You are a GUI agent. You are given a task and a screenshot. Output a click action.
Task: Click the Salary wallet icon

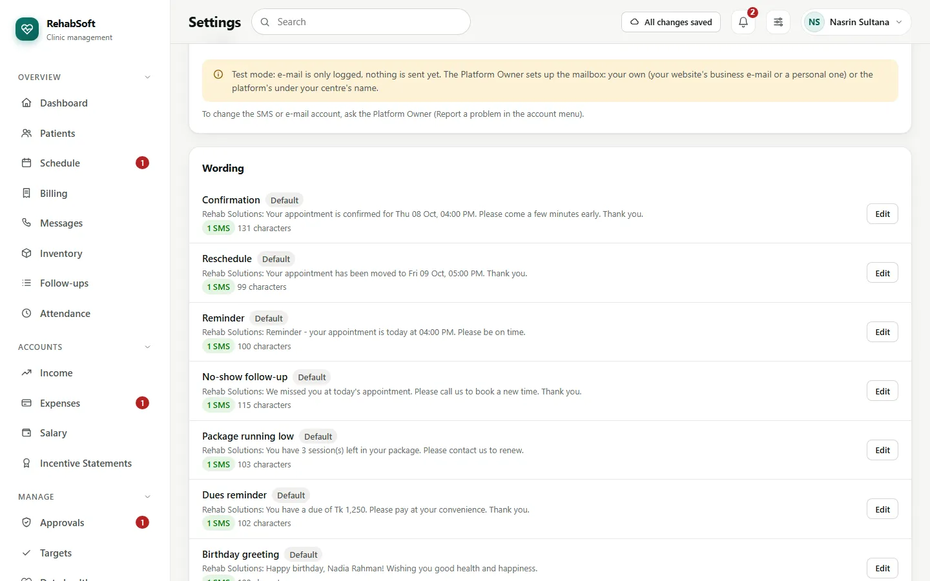(x=26, y=433)
